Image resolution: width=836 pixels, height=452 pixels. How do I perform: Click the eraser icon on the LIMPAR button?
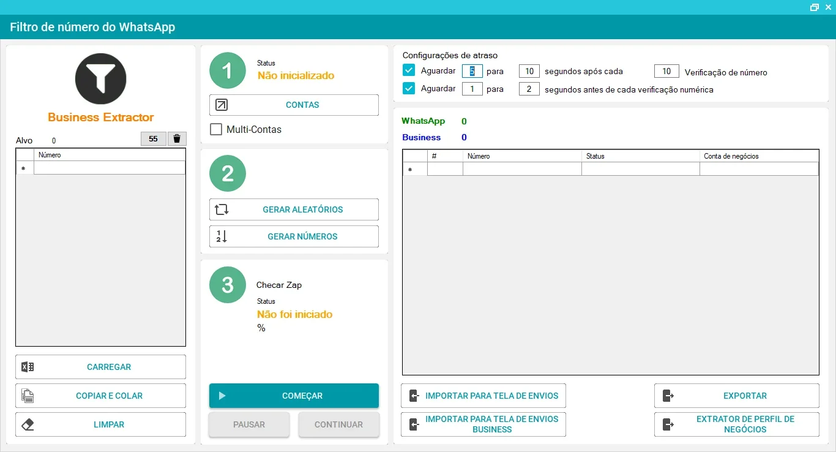28,424
